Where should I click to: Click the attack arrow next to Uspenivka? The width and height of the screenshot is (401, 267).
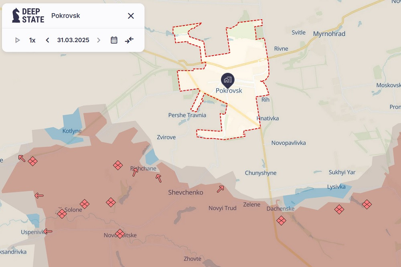point(48,231)
